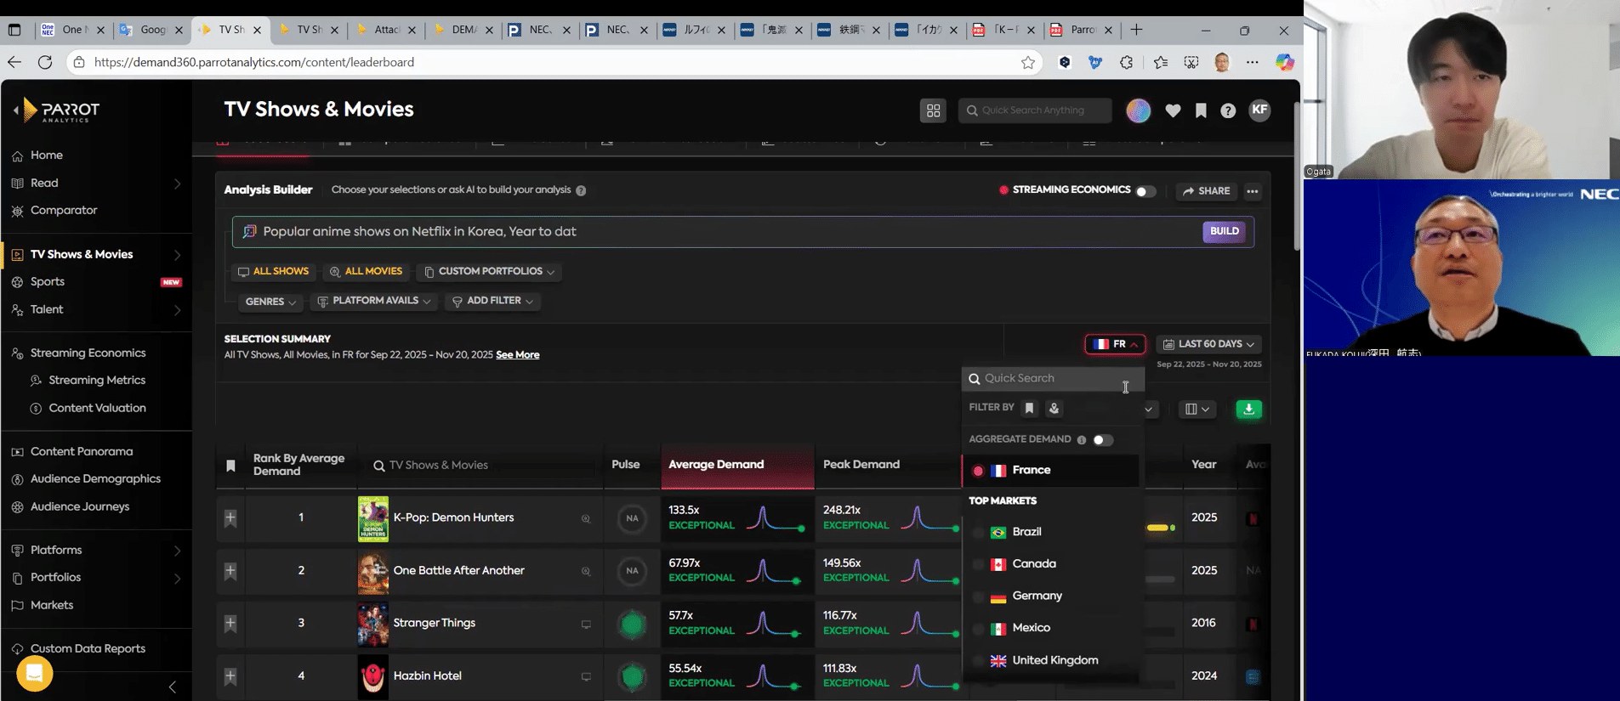This screenshot has height=701, width=1620.
Task: Open the Custom Portfolios dropdown
Action: click(x=489, y=272)
